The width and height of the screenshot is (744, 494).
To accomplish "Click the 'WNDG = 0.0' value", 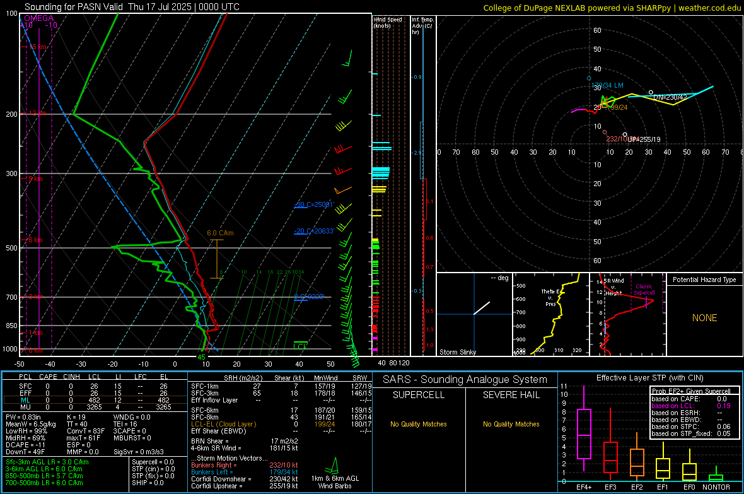I will tap(132, 417).
